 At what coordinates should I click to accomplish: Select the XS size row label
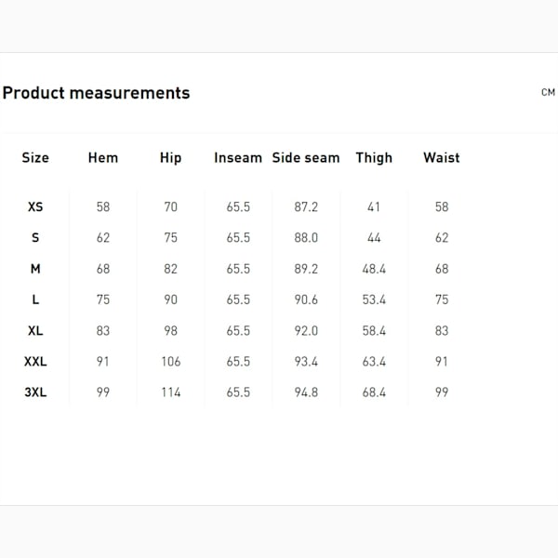[x=35, y=206]
